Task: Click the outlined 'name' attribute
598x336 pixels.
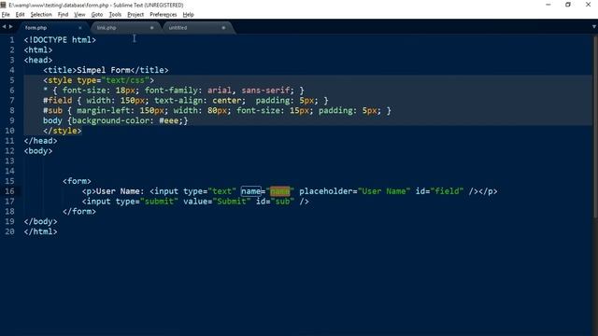Action: [x=251, y=191]
